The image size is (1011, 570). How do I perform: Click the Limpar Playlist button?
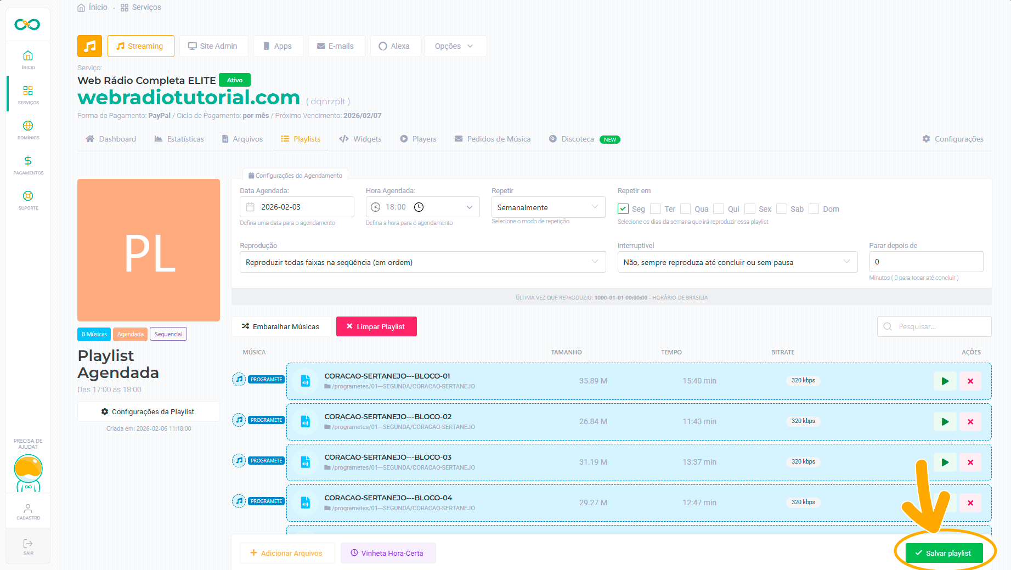(x=376, y=326)
